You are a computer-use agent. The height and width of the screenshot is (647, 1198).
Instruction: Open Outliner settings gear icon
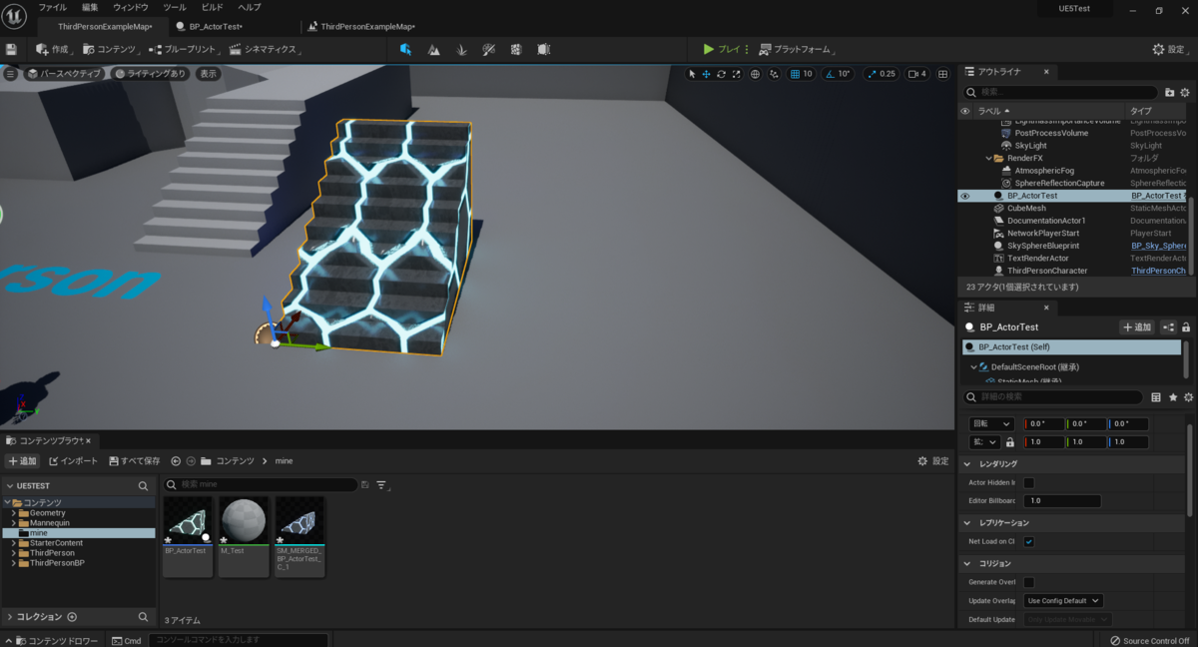pos(1186,92)
